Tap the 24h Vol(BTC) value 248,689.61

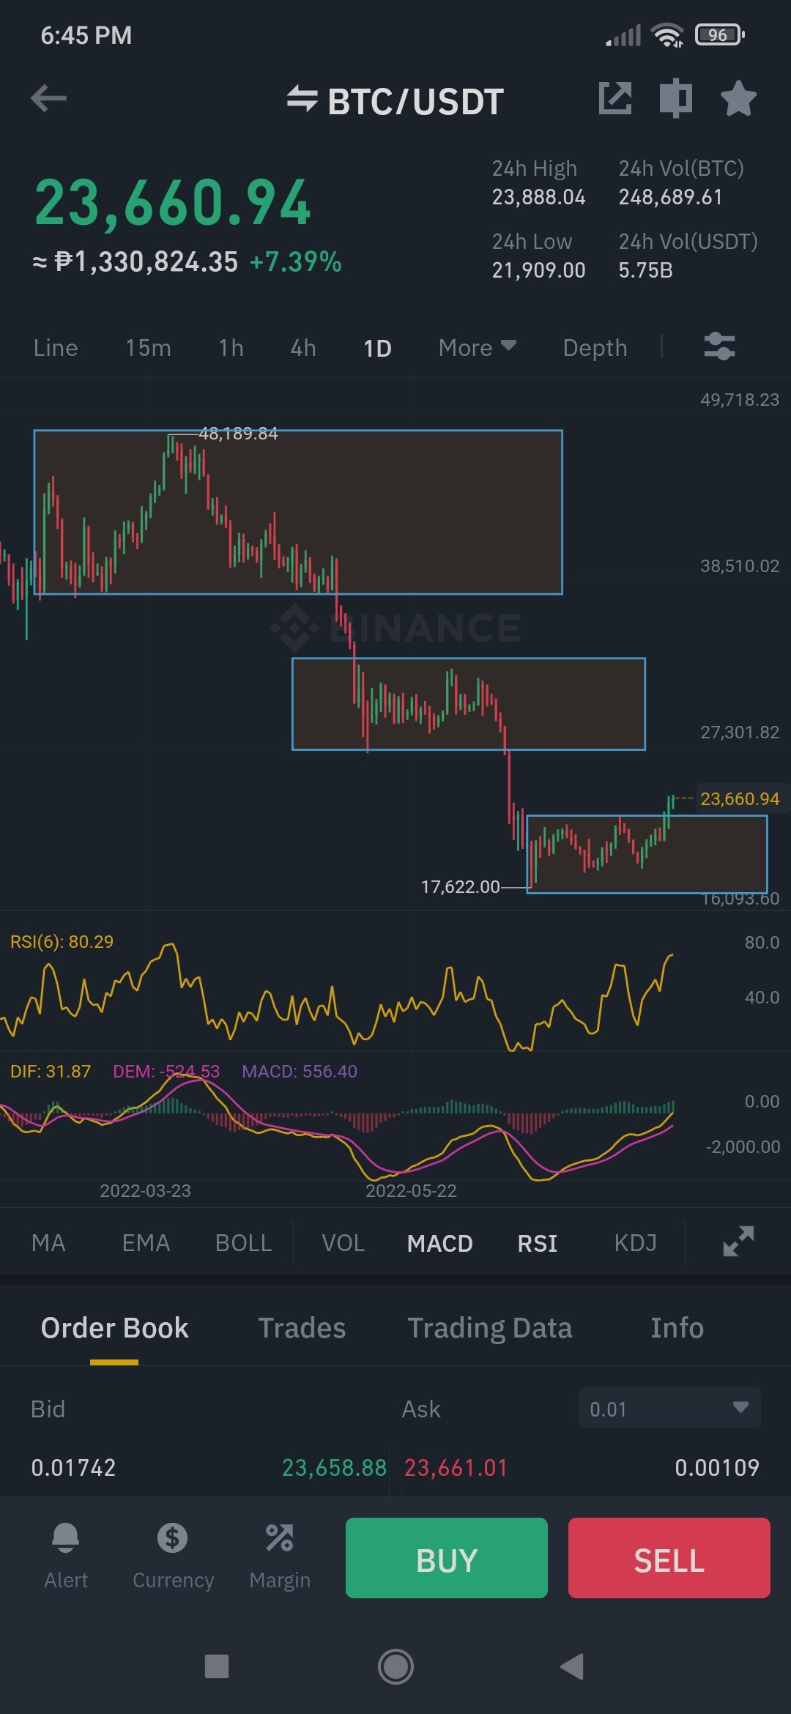pos(670,197)
